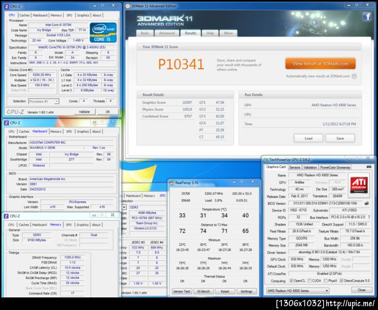Open Caches tab in CPU-Z processor window
Image resolution: width=378 pixels, height=310 pixels.
tap(25, 15)
